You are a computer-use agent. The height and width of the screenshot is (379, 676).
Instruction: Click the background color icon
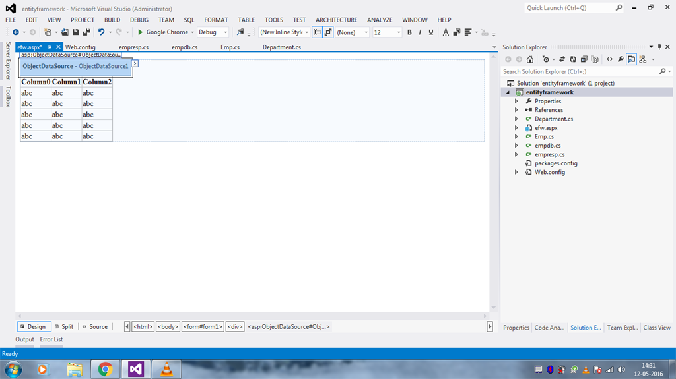coord(457,32)
